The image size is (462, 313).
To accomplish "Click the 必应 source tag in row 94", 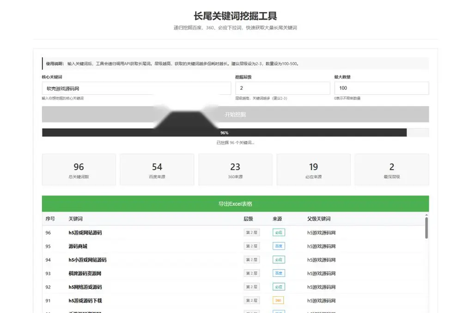I will (279, 260).
